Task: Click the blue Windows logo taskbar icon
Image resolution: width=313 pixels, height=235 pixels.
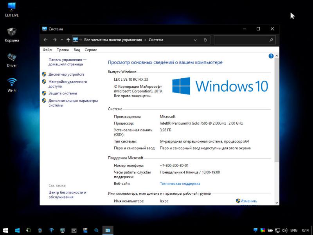Action: [17, 230]
